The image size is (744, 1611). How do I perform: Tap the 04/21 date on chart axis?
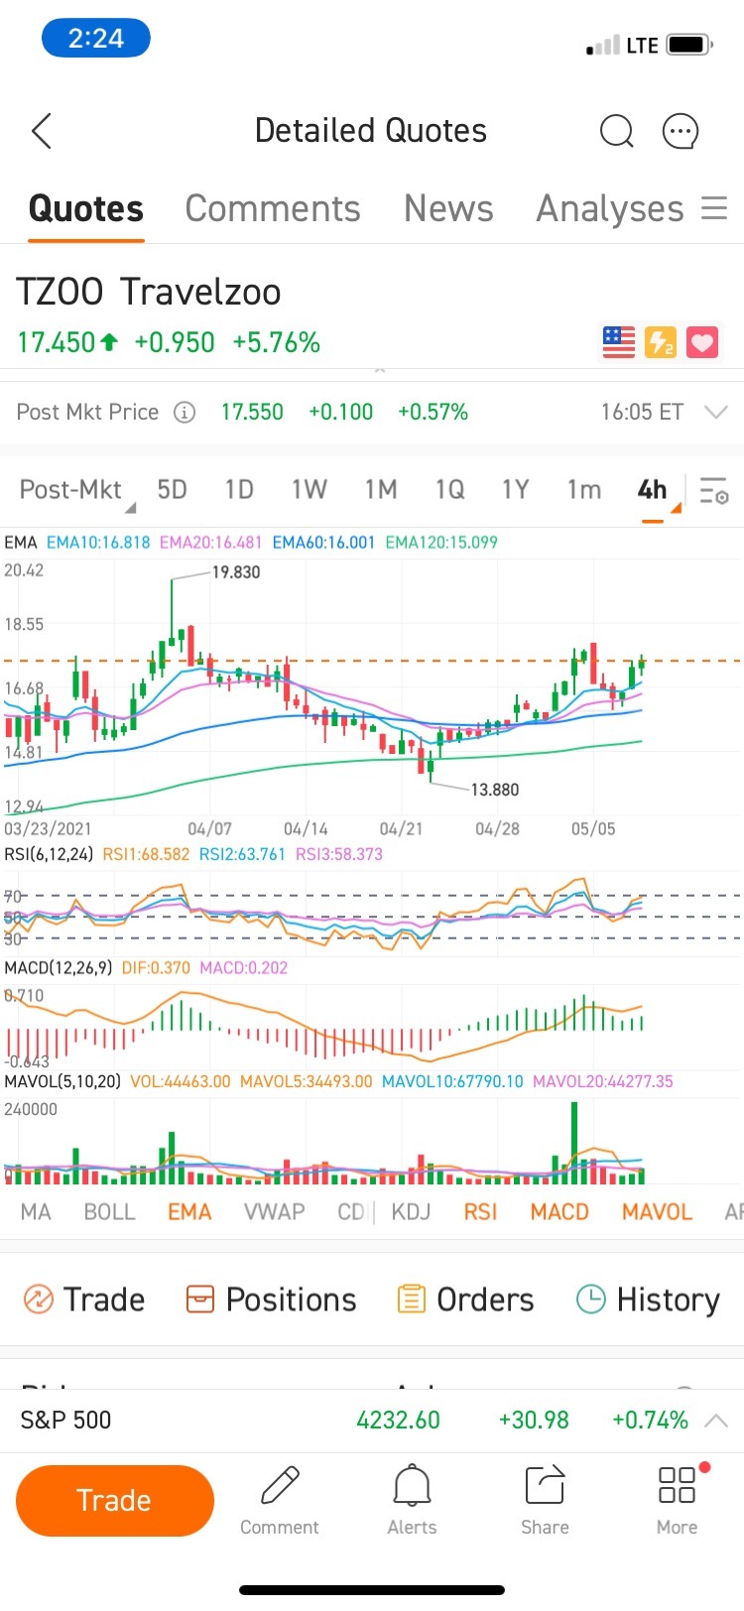pyautogui.click(x=401, y=829)
